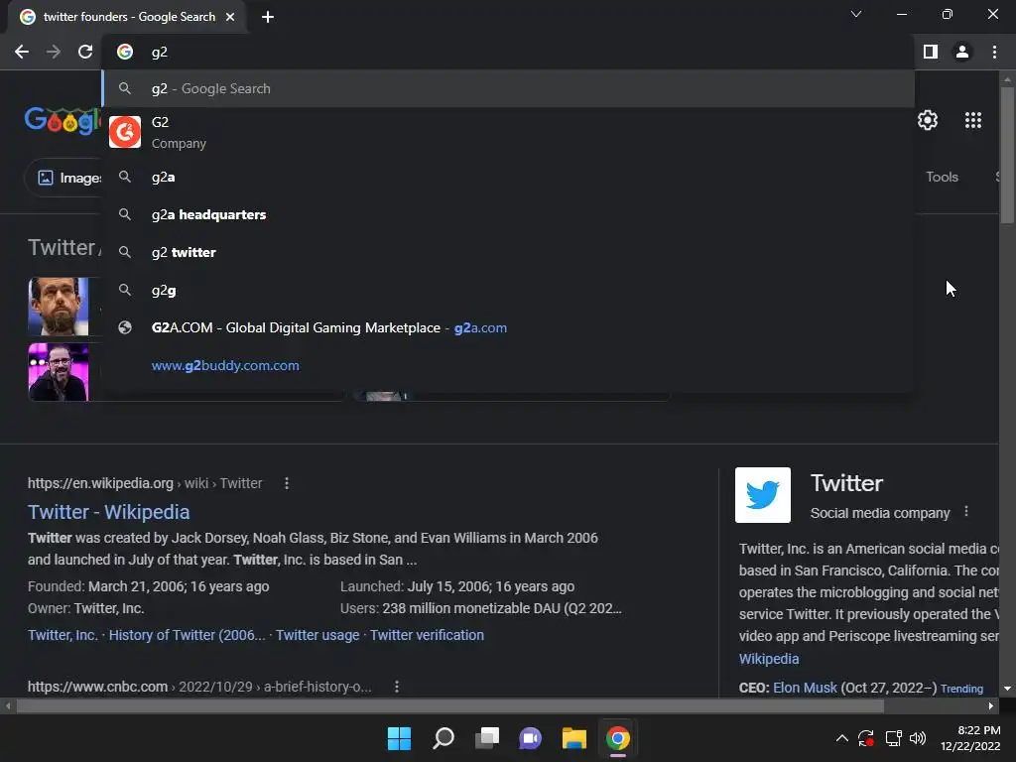Viewport: 1016px width, 762px height.
Task: Open the 'Twitter, Inc.' sitelink
Action: click(x=63, y=635)
